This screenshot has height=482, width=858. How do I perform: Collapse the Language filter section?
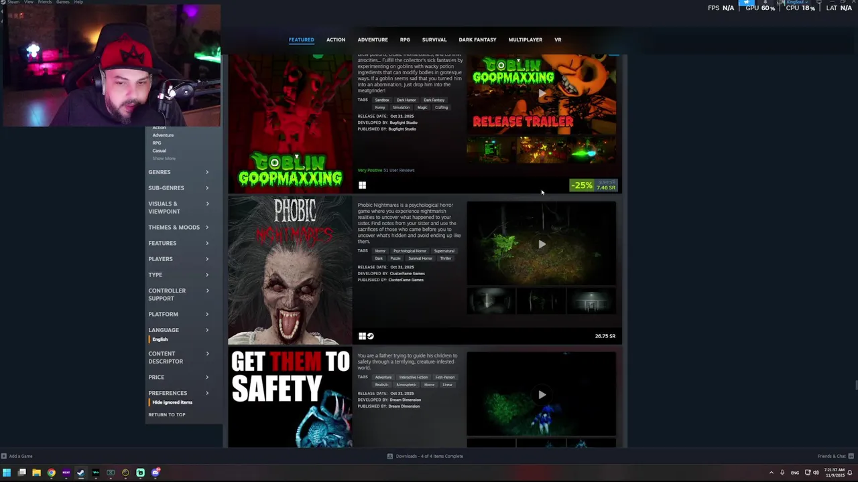point(178,330)
